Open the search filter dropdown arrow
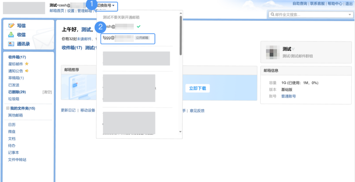 coord(350,14)
